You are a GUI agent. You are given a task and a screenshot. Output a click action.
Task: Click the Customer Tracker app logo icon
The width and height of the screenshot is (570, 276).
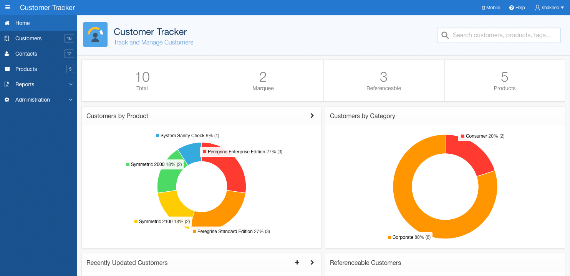click(x=95, y=34)
